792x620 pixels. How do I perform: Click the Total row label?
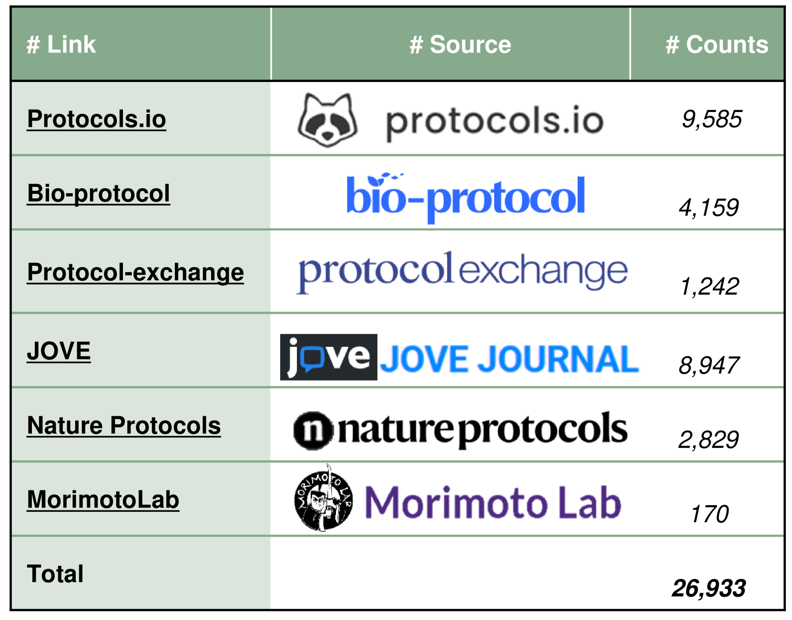click(55, 574)
